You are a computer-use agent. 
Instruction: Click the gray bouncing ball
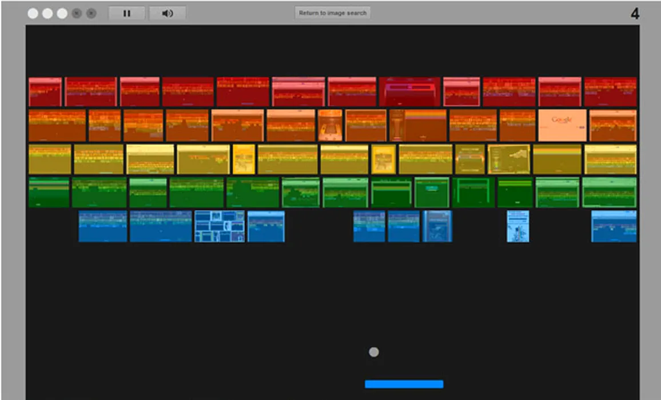[x=373, y=352]
